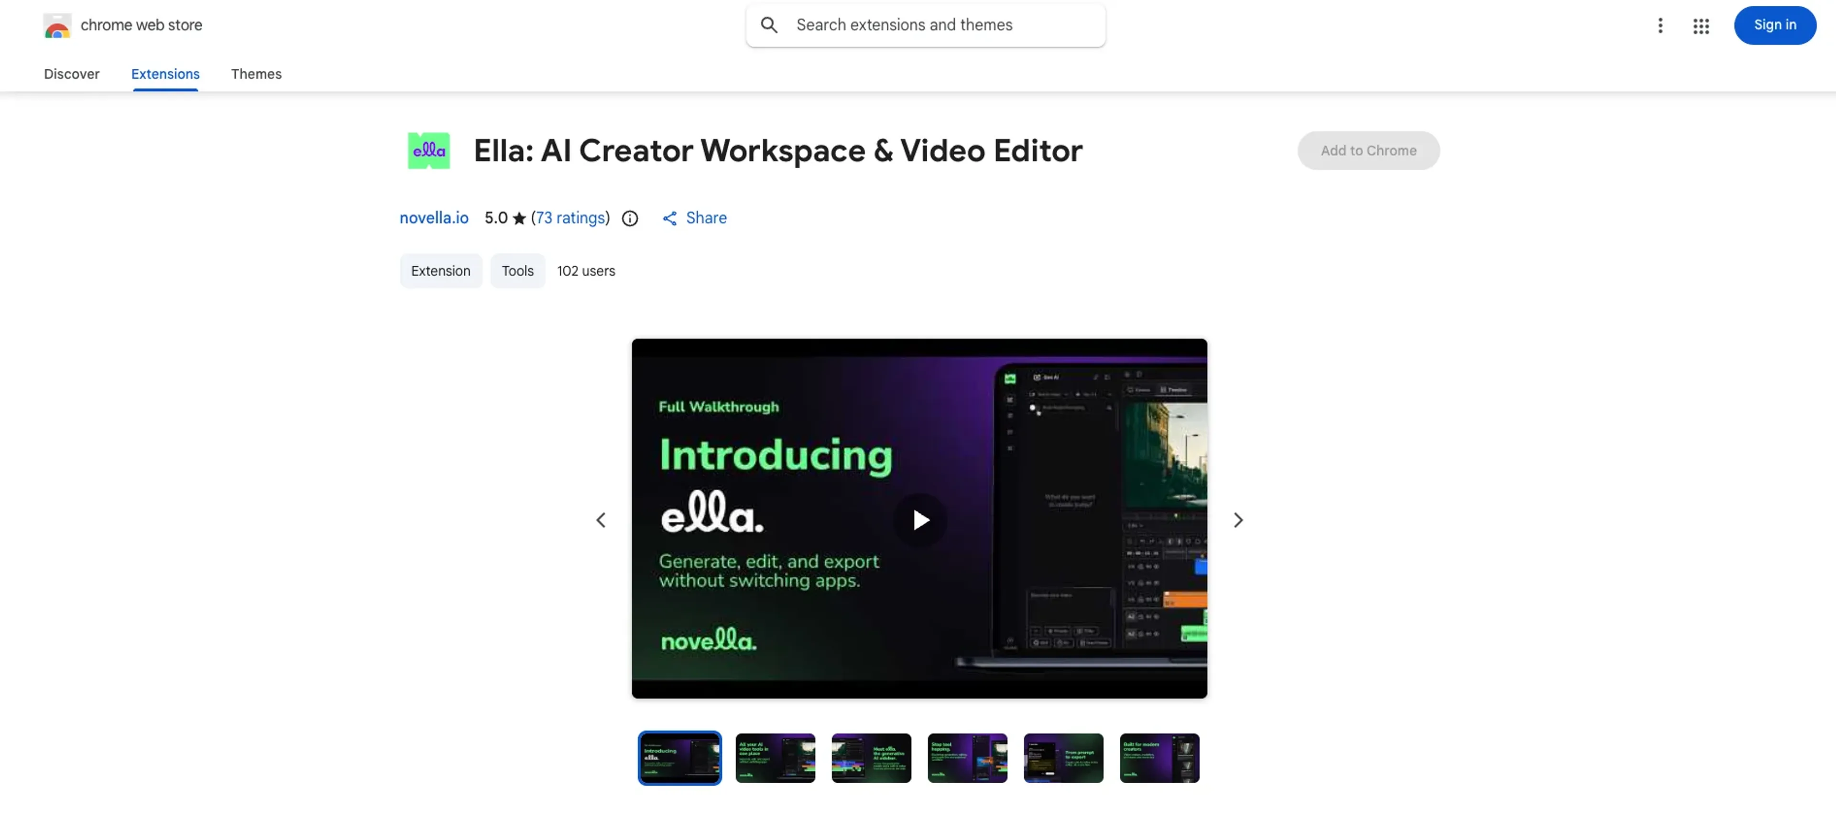Viewport: 1836px width, 831px height.
Task: Click the Chrome Web Store logo
Action: click(57, 25)
